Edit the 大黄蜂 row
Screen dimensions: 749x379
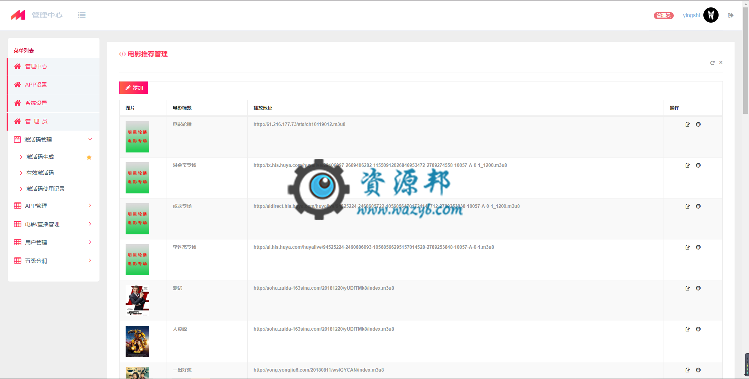pyautogui.click(x=688, y=329)
